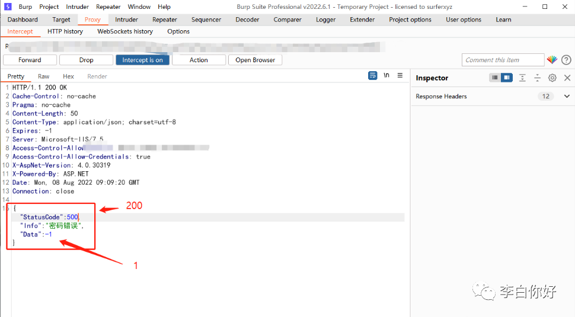Open the editor hamburger options menu

point(400,75)
